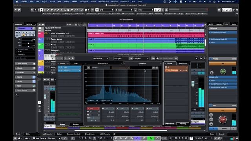The width and height of the screenshot is (251, 141).
Task: Click the Undo arrow in toolbar
Action: (x=16, y=10)
